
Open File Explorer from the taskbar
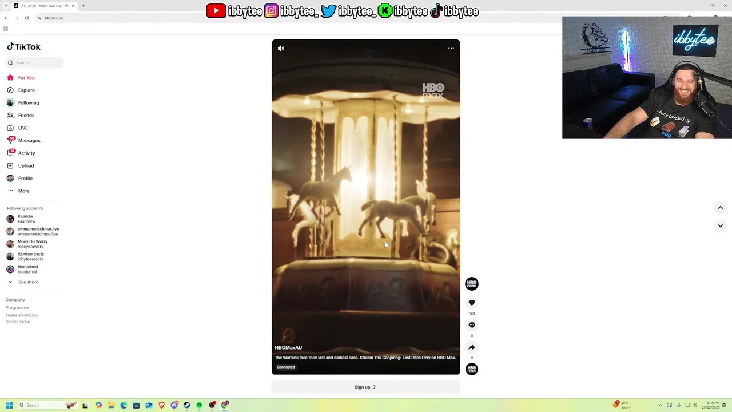click(111, 405)
